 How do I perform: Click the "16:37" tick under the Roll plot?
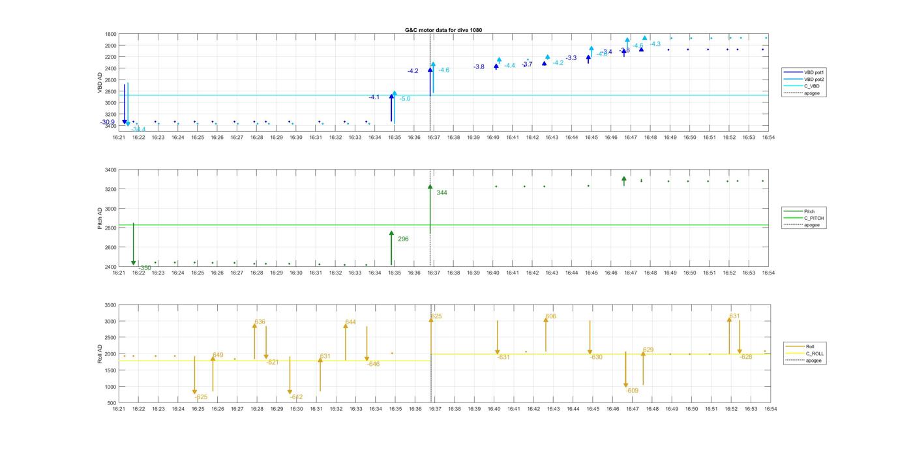click(434, 409)
